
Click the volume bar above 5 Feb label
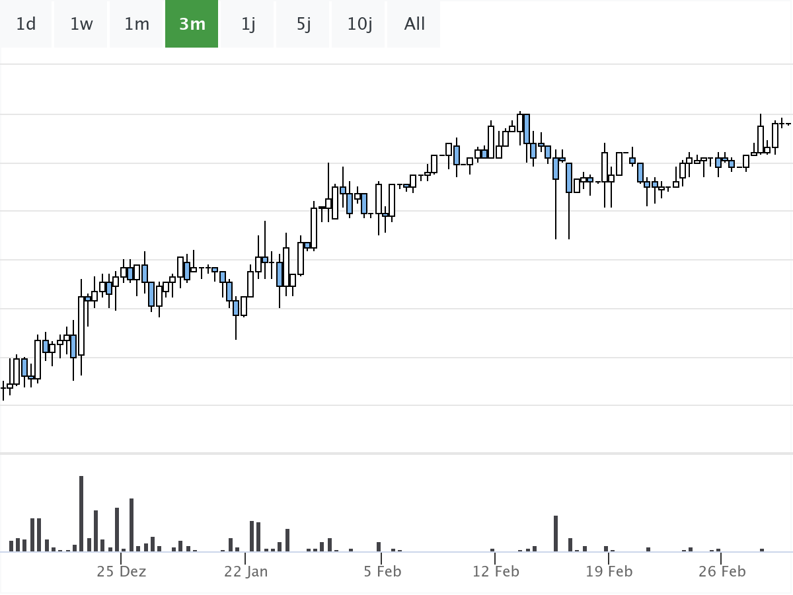pos(379,547)
